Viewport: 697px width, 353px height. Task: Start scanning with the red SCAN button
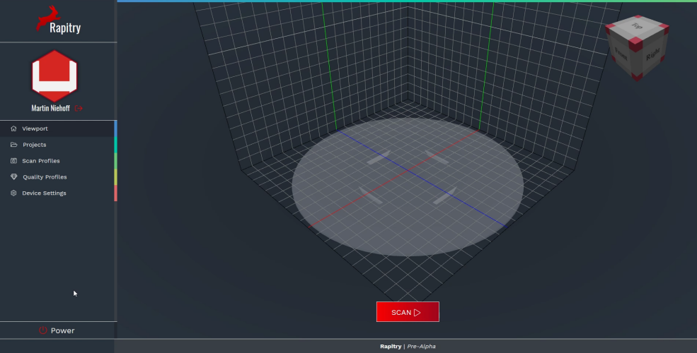[408, 312]
